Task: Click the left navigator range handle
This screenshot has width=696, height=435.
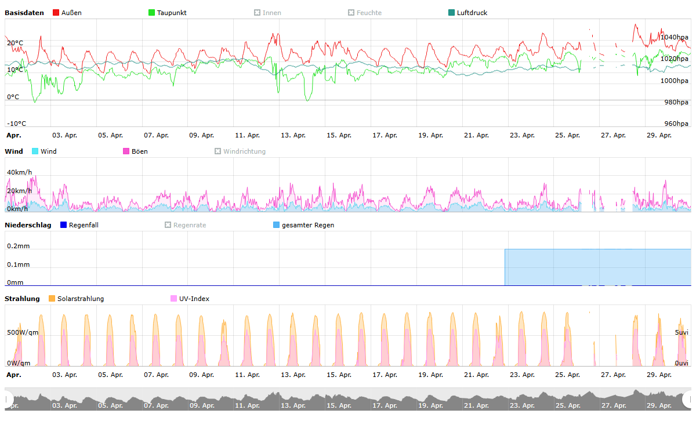Action: click(8, 399)
